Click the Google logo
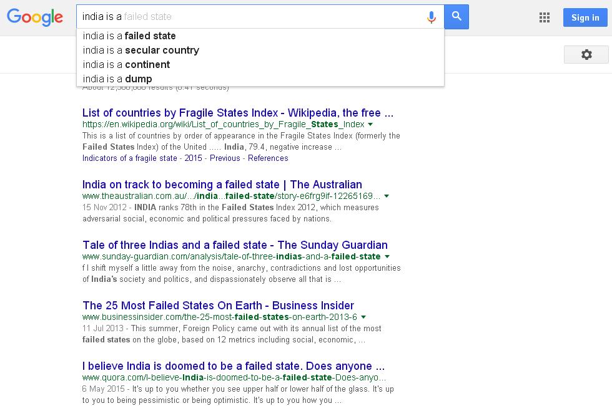The height and width of the screenshot is (406, 612). pyautogui.click(x=35, y=17)
